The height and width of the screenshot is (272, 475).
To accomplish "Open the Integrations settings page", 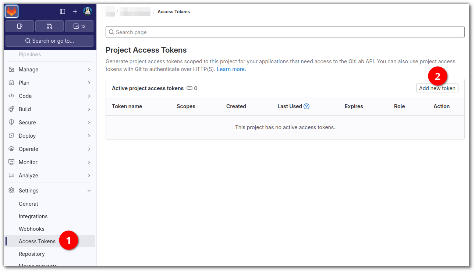I will pyautogui.click(x=33, y=216).
